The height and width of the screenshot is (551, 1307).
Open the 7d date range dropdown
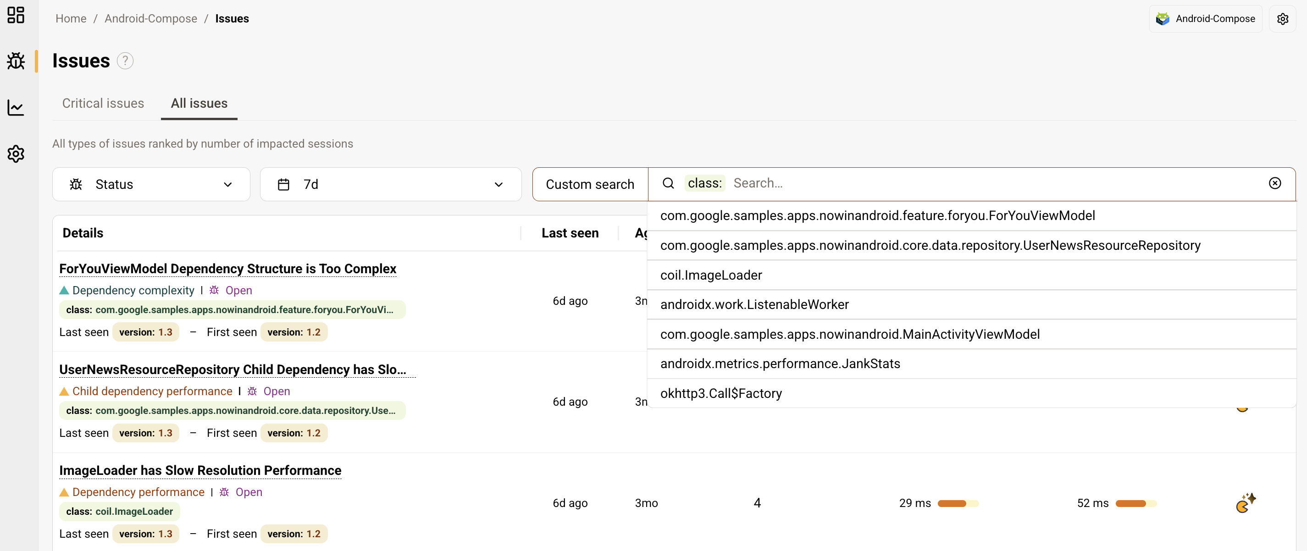[390, 184]
